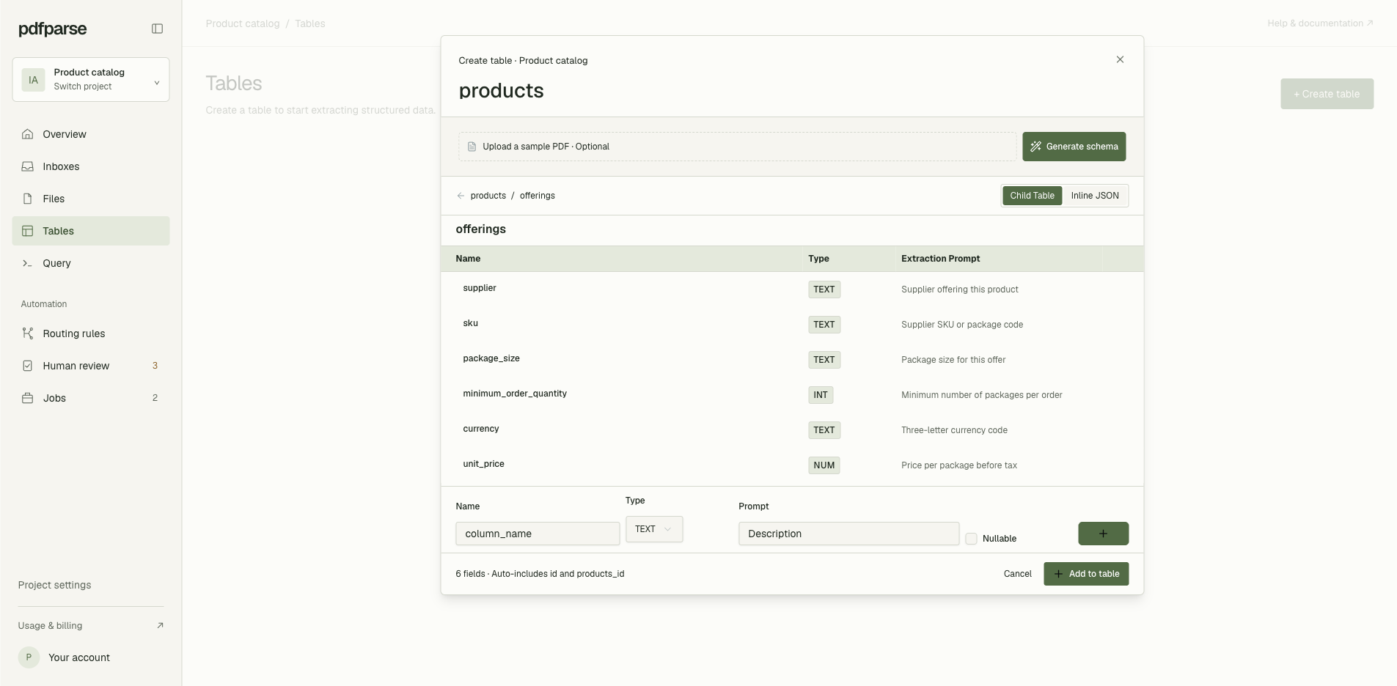Viewport: 1397px width, 686px height.
Task: Cancel the table creation
Action: [x=1017, y=574]
